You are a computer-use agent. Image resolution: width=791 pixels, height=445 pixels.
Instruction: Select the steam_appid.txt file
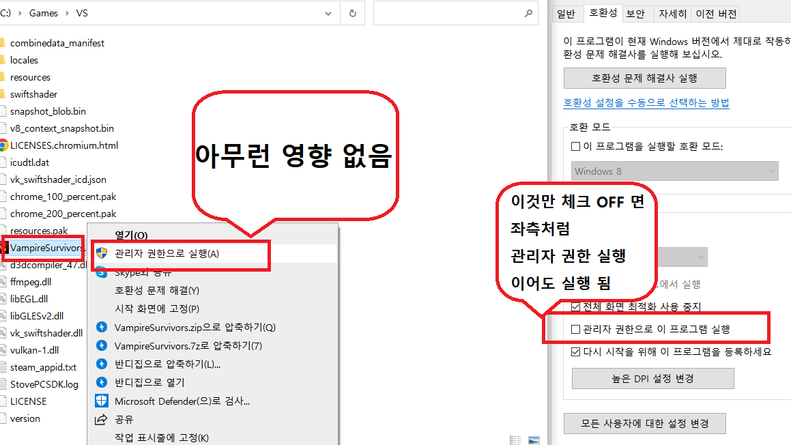tap(43, 367)
